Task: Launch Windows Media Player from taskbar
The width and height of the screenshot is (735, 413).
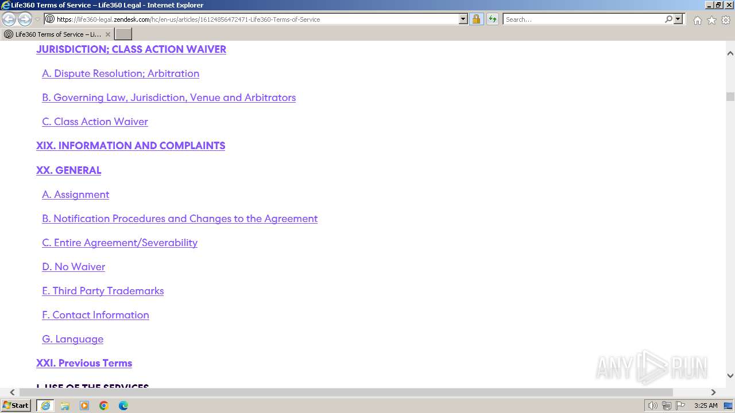Action: [84, 406]
